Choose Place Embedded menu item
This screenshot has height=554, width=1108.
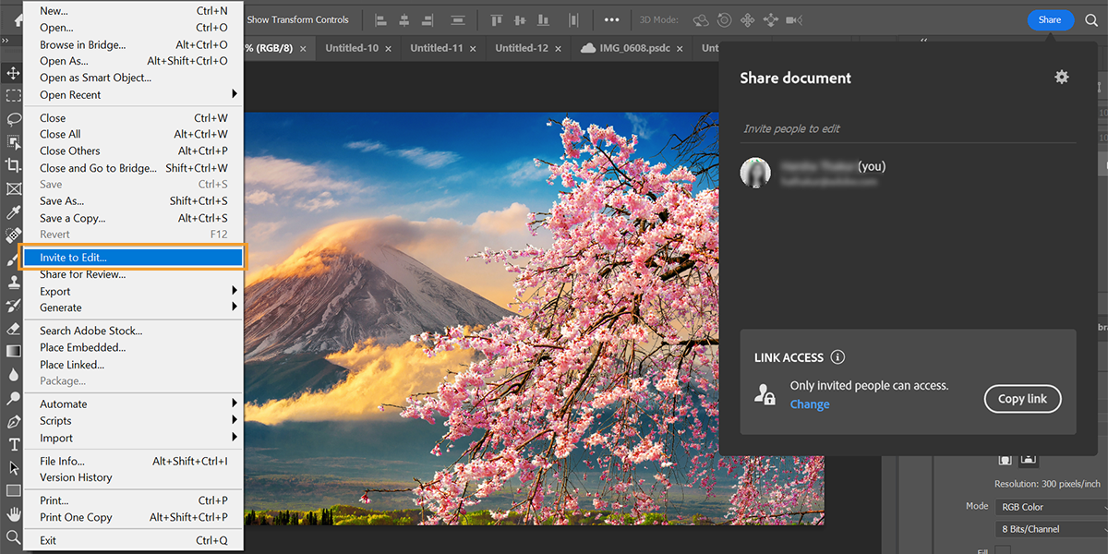[x=136, y=347]
